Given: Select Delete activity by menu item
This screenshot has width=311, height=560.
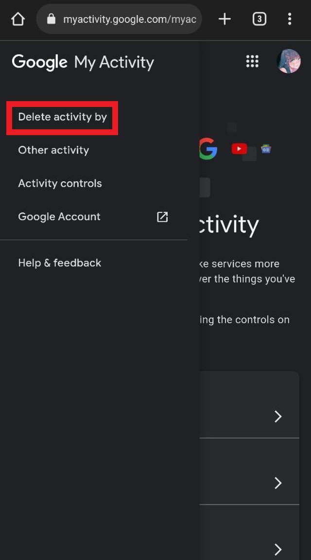Looking at the screenshot, I should pos(63,117).
